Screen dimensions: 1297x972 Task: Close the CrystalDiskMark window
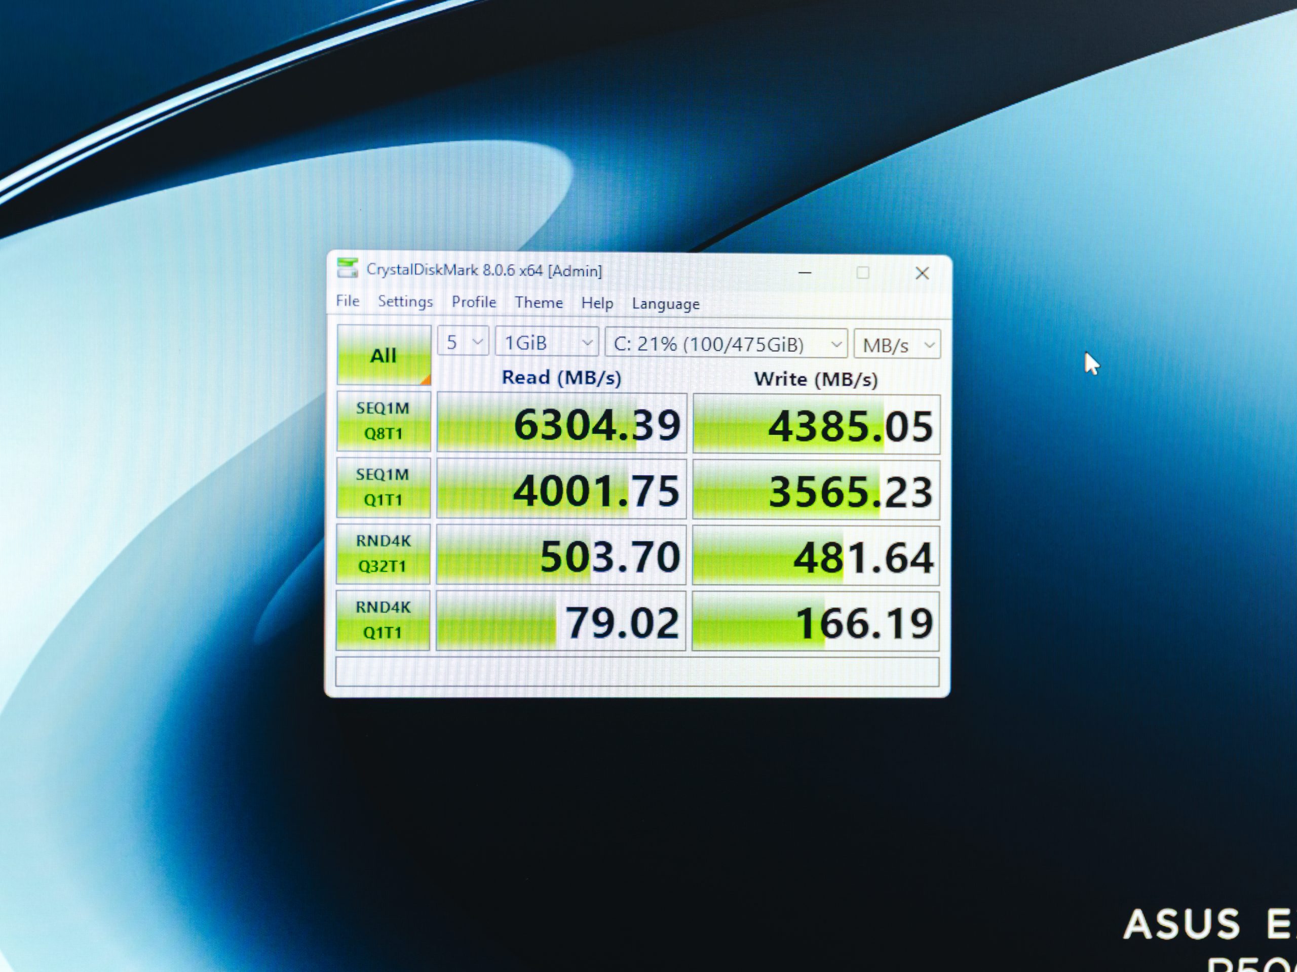coord(922,273)
